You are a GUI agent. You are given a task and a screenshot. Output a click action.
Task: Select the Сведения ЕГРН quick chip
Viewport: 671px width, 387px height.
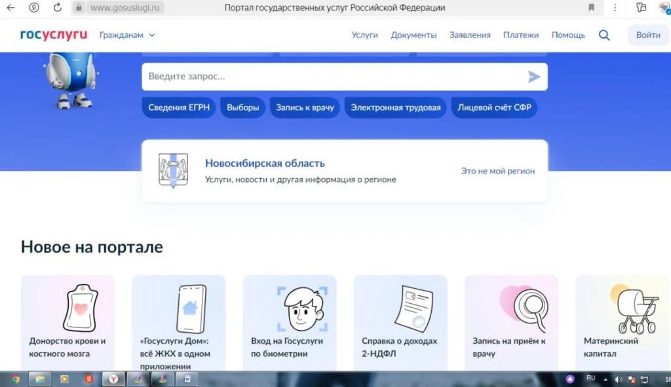coord(179,107)
